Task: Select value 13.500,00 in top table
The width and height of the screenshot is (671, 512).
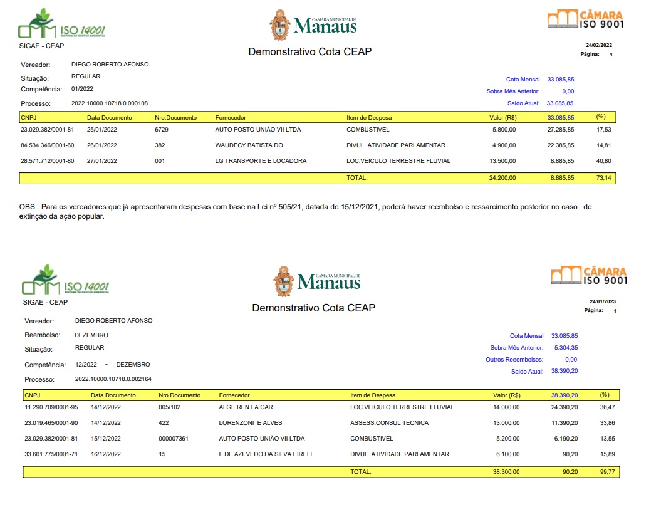Action: pyautogui.click(x=502, y=161)
